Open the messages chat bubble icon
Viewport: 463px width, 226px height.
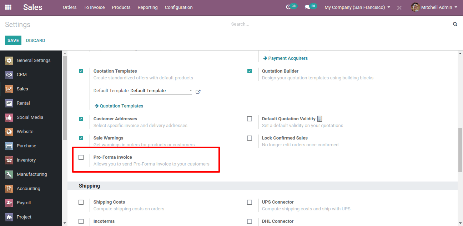point(307,7)
